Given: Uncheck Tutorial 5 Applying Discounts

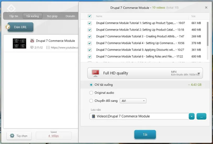Looking at the screenshot, I should pos(90,50).
